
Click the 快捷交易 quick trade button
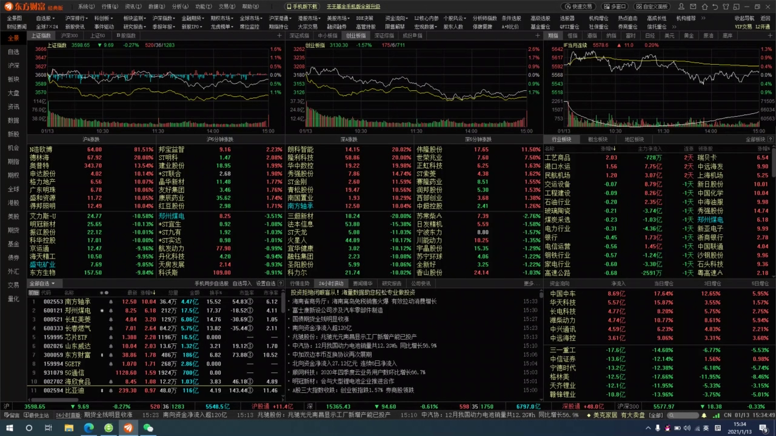(x=578, y=6)
